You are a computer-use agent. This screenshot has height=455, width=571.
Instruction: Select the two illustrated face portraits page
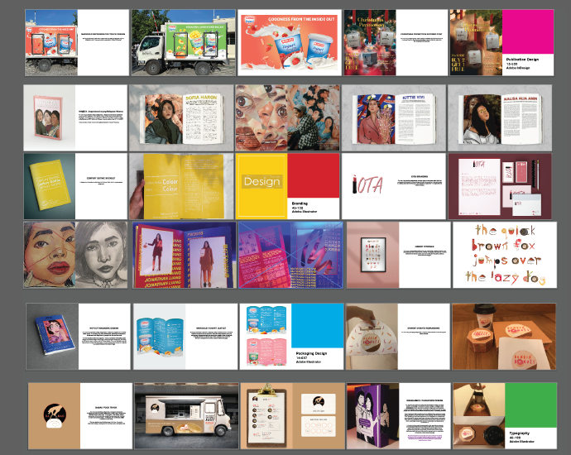[76, 253]
